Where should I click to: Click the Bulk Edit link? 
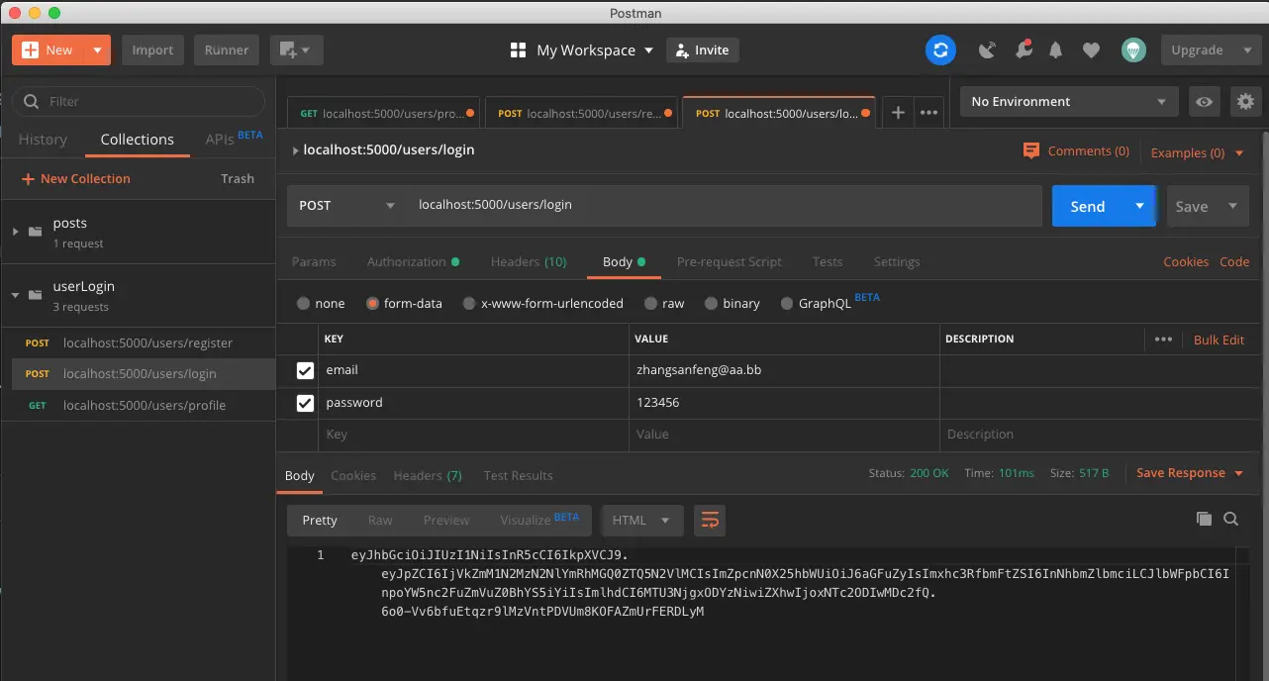point(1219,340)
